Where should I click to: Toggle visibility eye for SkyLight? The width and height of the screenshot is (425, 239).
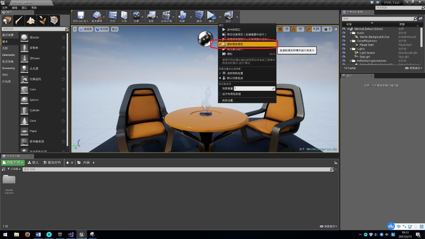click(344, 57)
